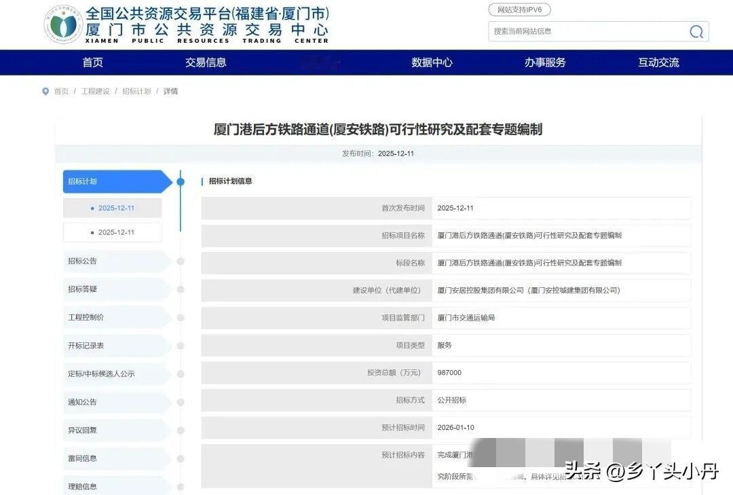Select the second, unhighlighted 2025-12-11 entry
Screen dimensions: 733x495
[112, 232]
